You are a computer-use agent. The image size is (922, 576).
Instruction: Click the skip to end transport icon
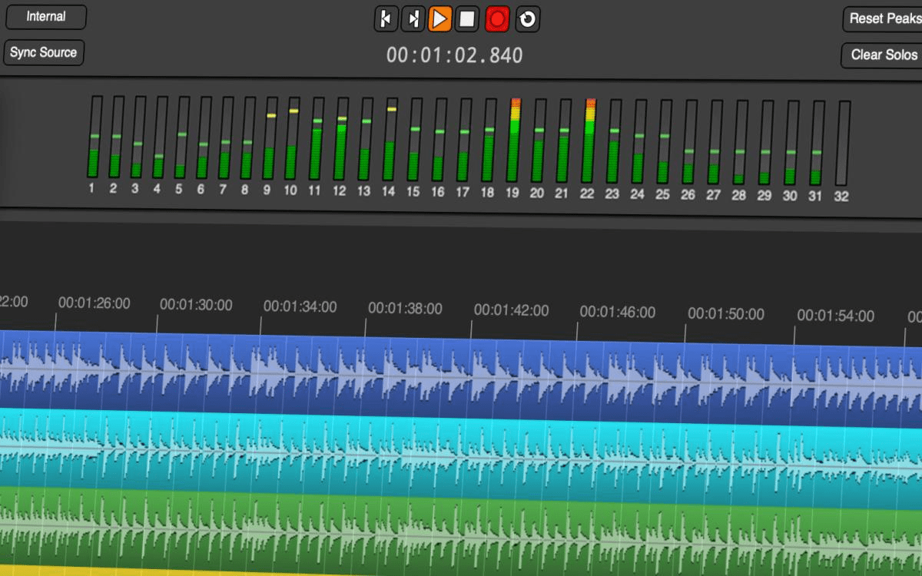(413, 18)
